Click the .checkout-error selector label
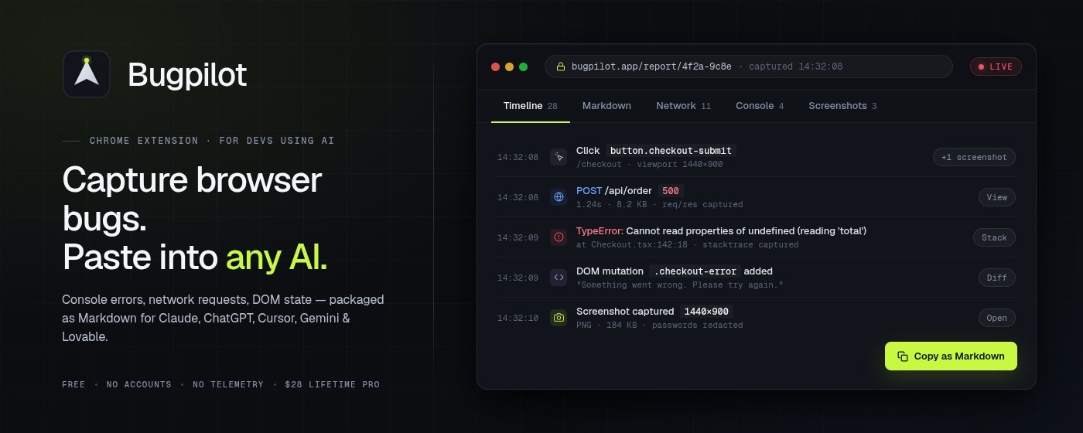Viewport: 1083px width, 433px height. 695,271
